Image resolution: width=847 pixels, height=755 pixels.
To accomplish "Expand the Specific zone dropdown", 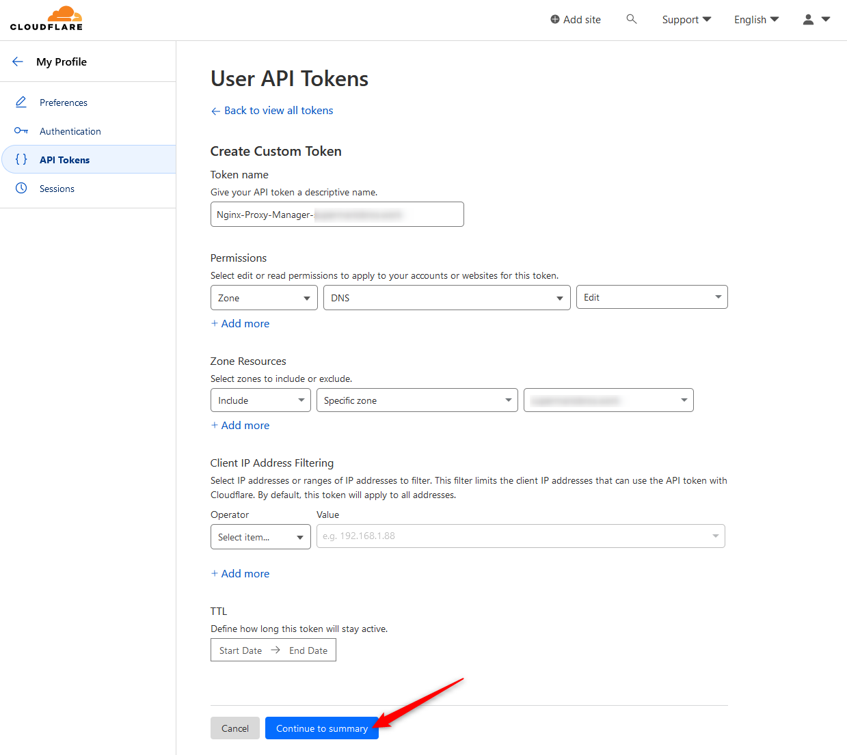I will tap(417, 400).
